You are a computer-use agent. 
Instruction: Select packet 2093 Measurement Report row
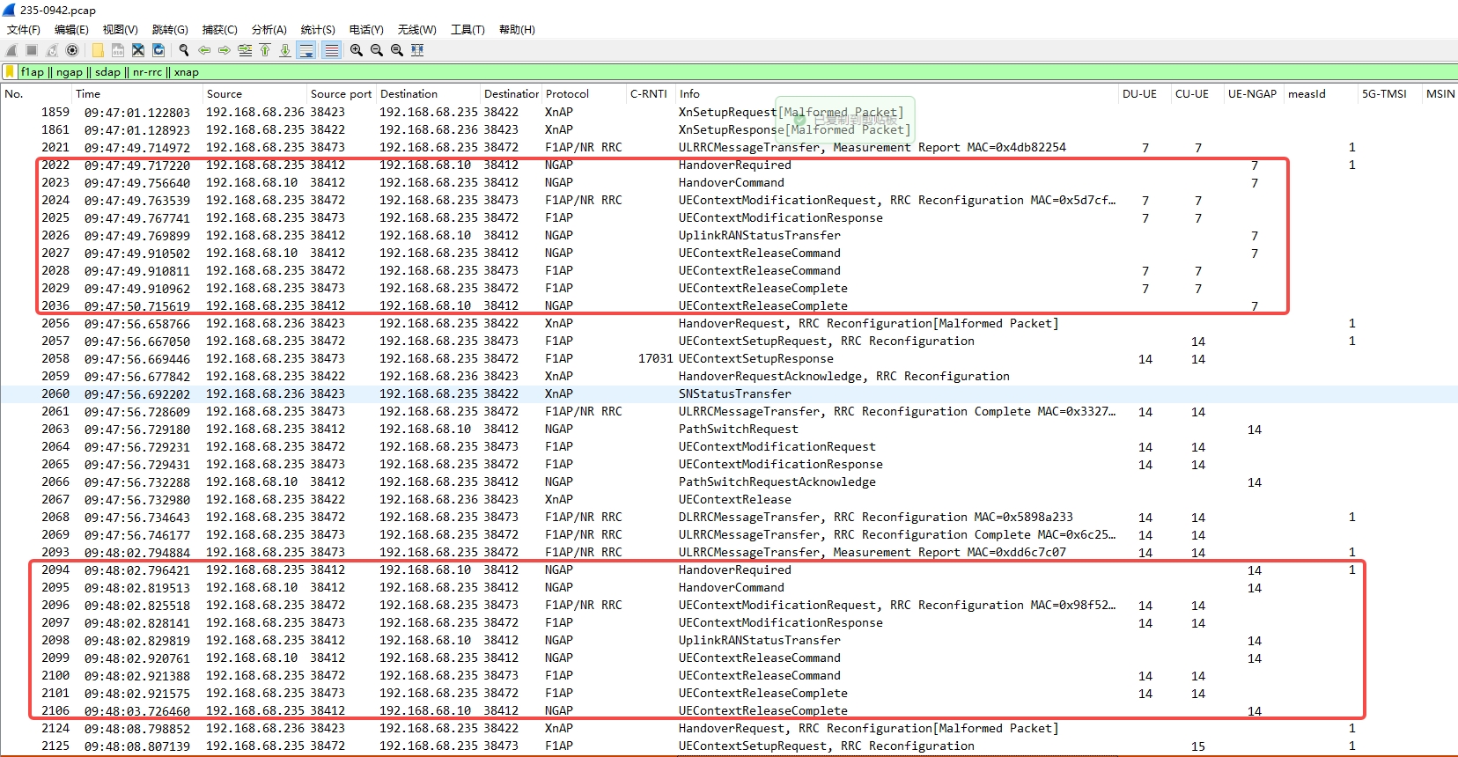tap(729, 552)
